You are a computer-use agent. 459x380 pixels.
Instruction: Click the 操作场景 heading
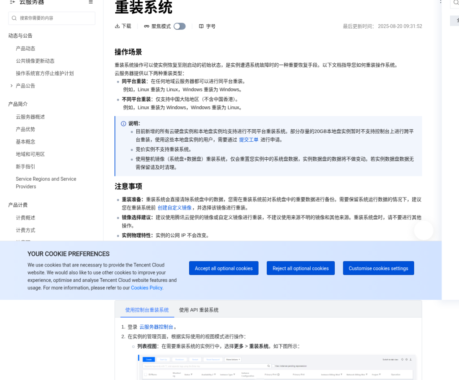[x=128, y=52]
